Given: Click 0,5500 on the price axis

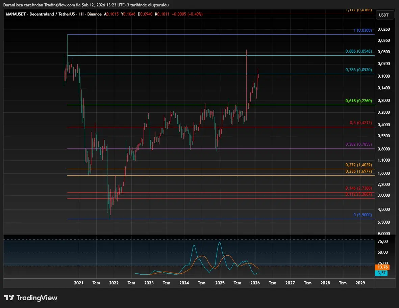Looking at the screenshot, I should click(383, 136).
